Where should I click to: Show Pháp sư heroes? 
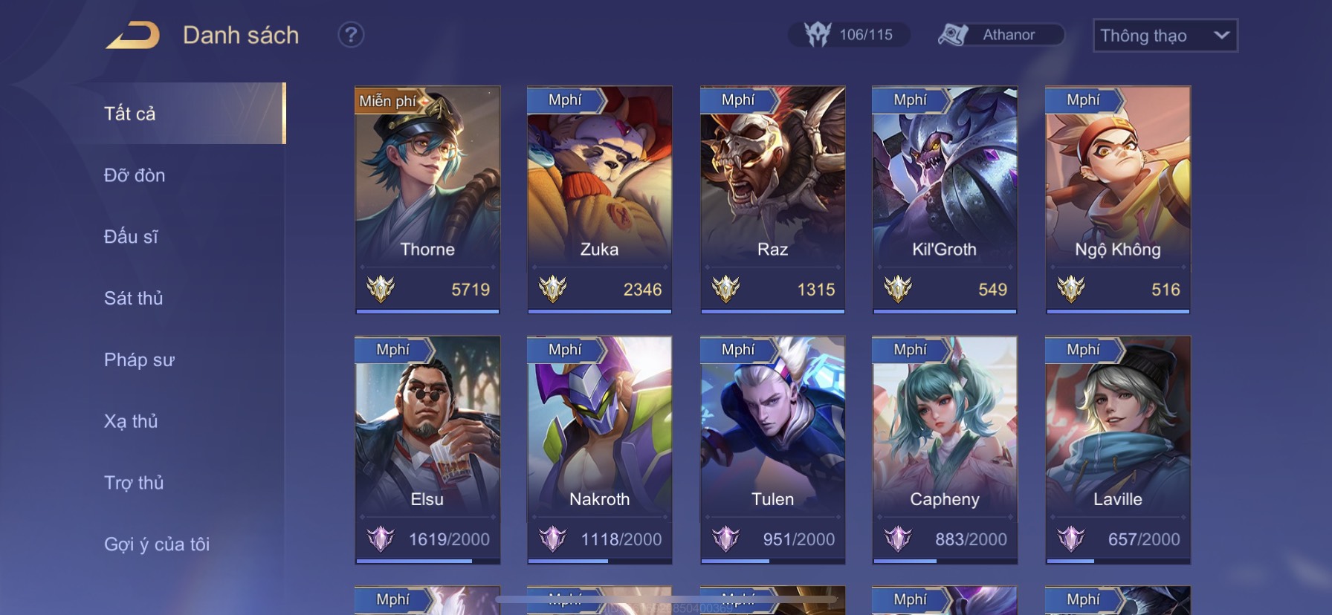click(x=140, y=360)
